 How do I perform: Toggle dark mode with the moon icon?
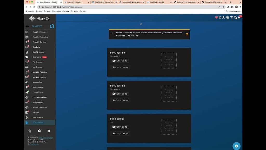(220, 17)
